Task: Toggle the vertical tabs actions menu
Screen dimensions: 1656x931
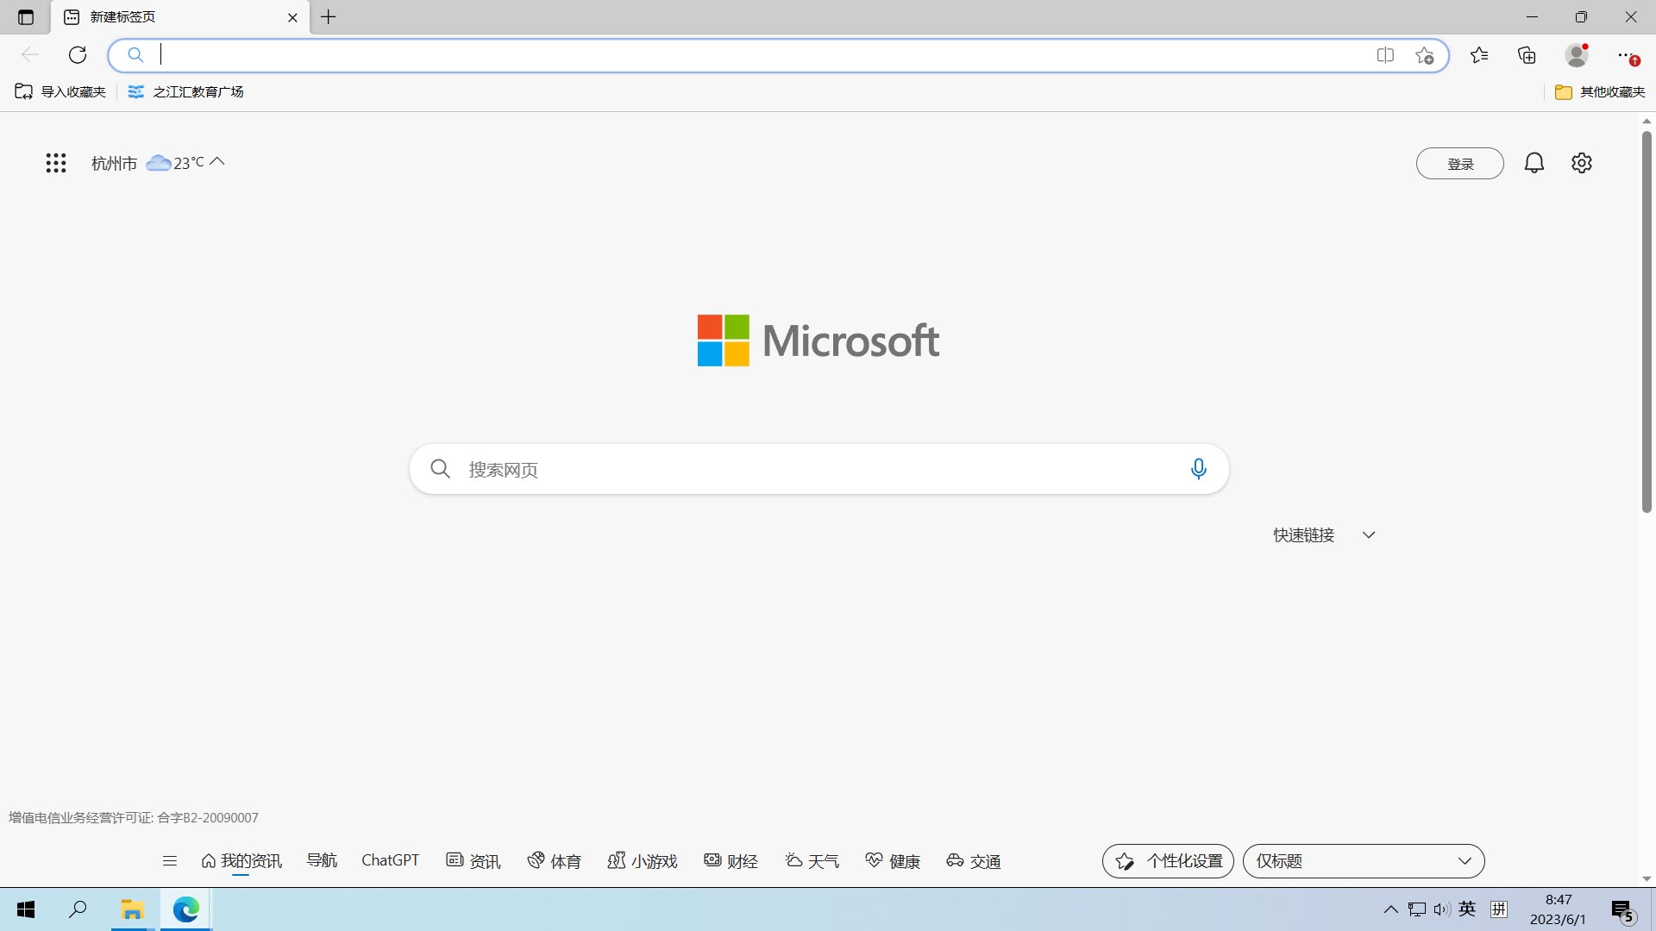Action: tap(26, 17)
